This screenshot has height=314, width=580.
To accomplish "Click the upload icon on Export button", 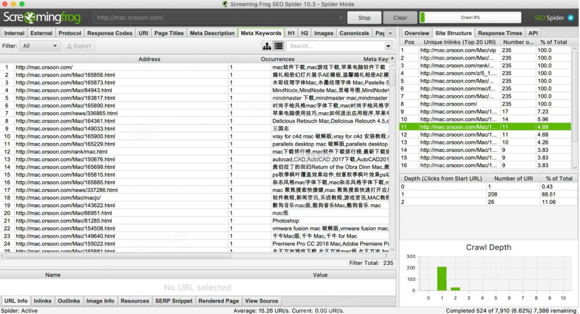I will (69, 46).
